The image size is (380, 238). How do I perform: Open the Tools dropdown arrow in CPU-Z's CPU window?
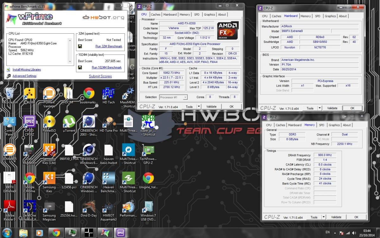(199, 107)
